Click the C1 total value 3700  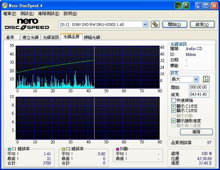coord(47,163)
